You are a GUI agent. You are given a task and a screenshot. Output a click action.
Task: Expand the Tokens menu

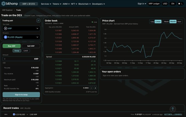(57, 4)
